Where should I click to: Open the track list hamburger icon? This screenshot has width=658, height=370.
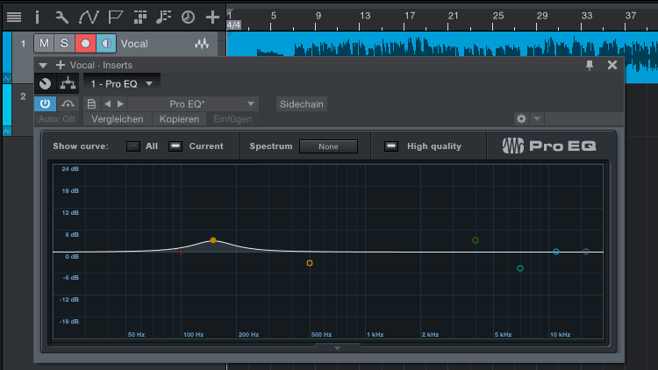14,18
